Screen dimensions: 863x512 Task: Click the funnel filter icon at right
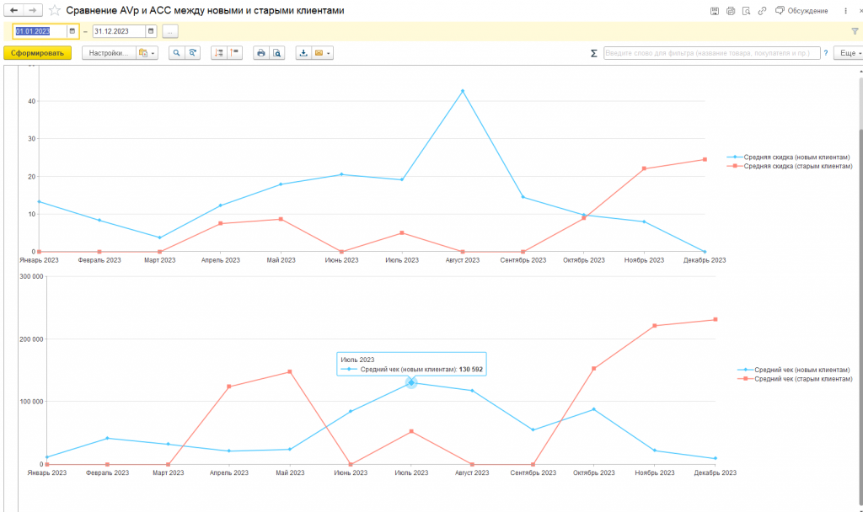[x=855, y=31]
